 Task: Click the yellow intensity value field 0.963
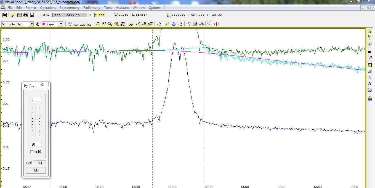tap(100, 15)
